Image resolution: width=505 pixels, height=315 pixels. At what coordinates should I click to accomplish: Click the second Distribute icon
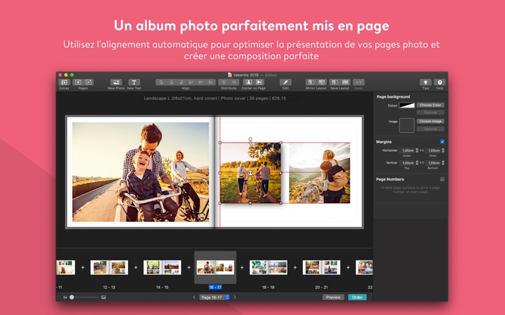234,83
